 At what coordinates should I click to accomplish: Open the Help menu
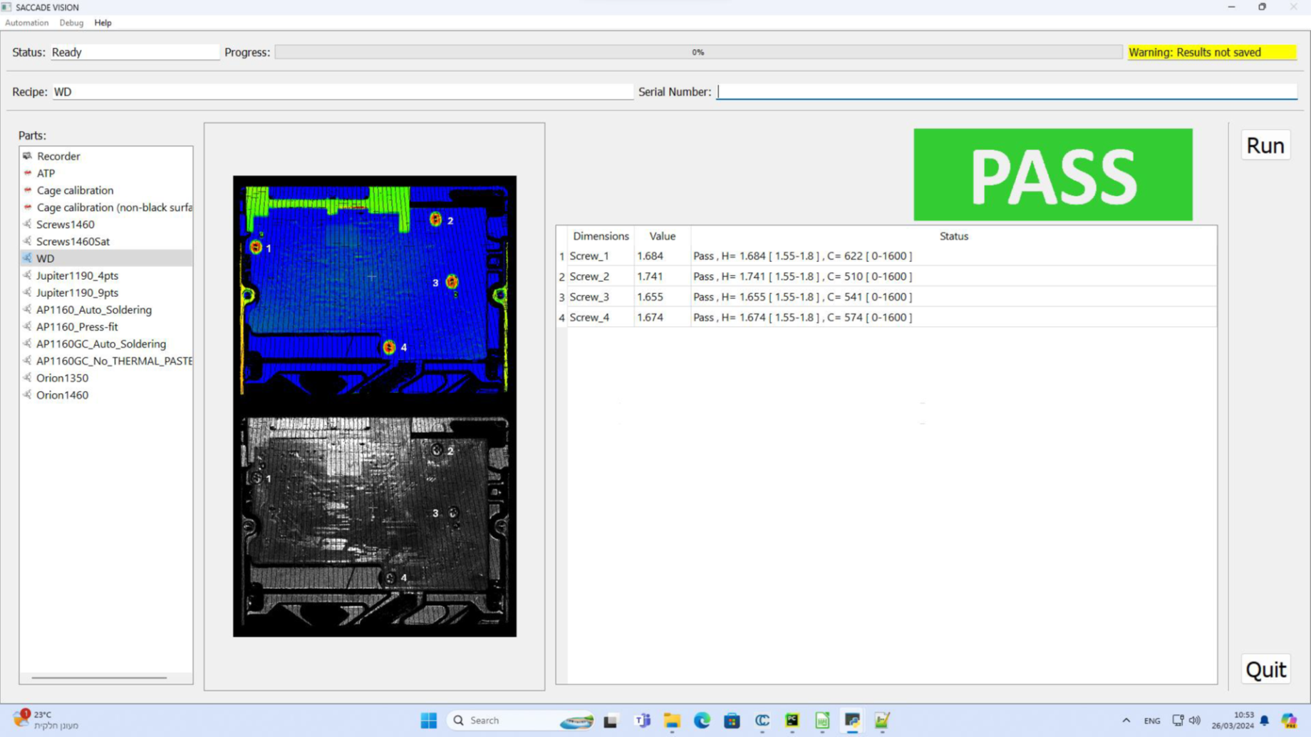[x=103, y=23]
